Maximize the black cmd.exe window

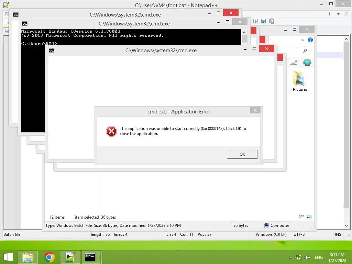[228, 22]
